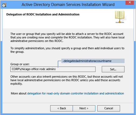Go back with the < Back button
This screenshot has width=136, height=115.
point(62,108)
